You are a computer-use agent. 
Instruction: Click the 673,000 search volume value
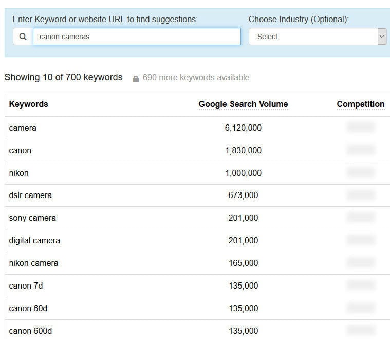[243, 195]
